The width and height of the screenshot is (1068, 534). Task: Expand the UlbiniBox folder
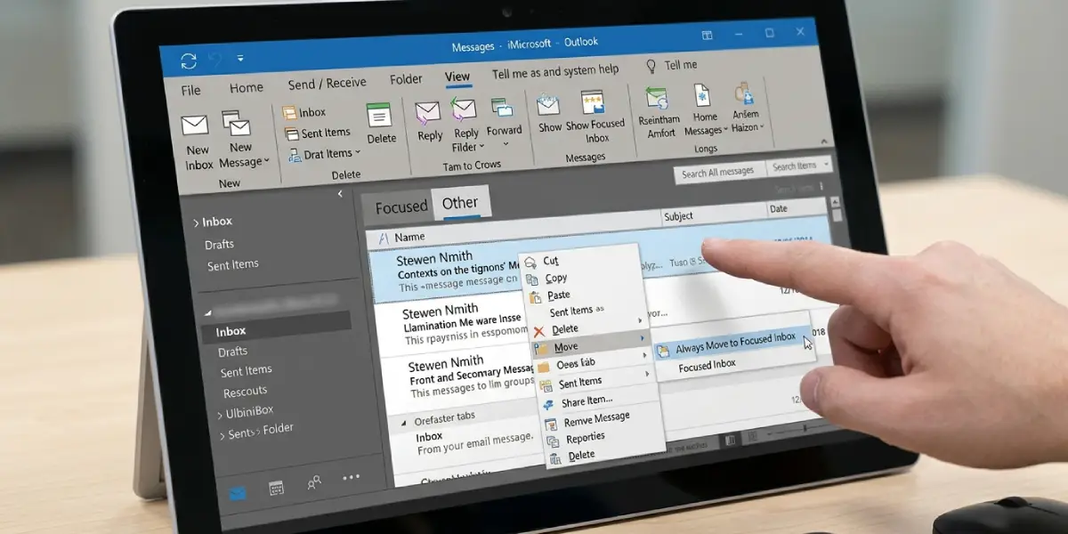(x=220, y=415)
